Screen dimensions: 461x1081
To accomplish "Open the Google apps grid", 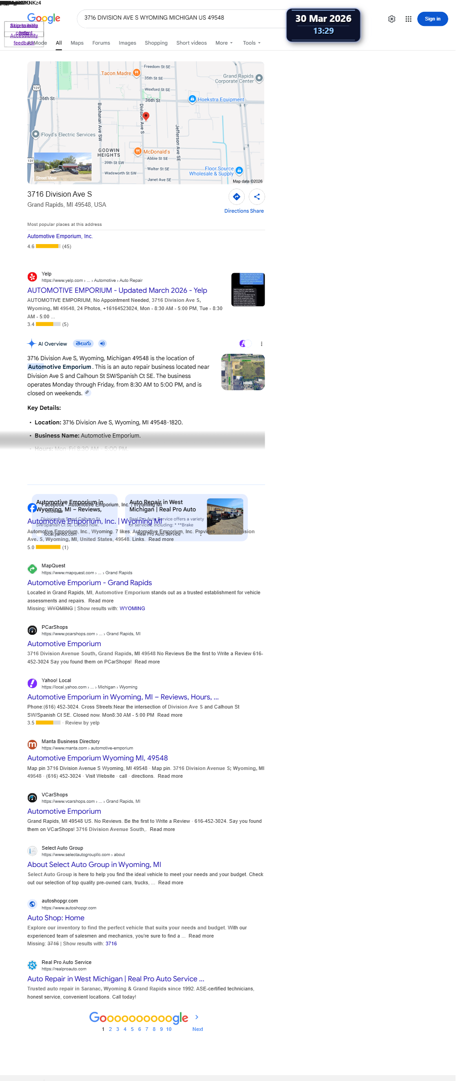I will [x=409, y=19].
